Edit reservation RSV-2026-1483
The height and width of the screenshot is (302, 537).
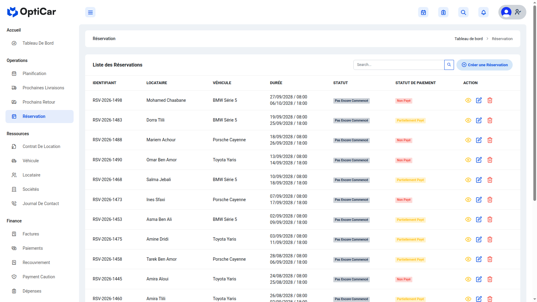point(479,120)
